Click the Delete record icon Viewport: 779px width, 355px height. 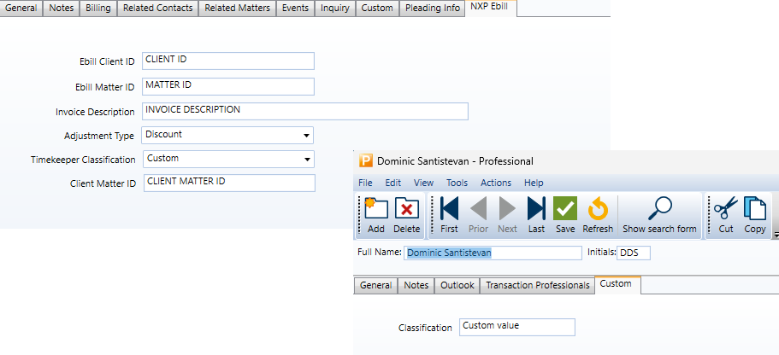click(x=406, y=215)
